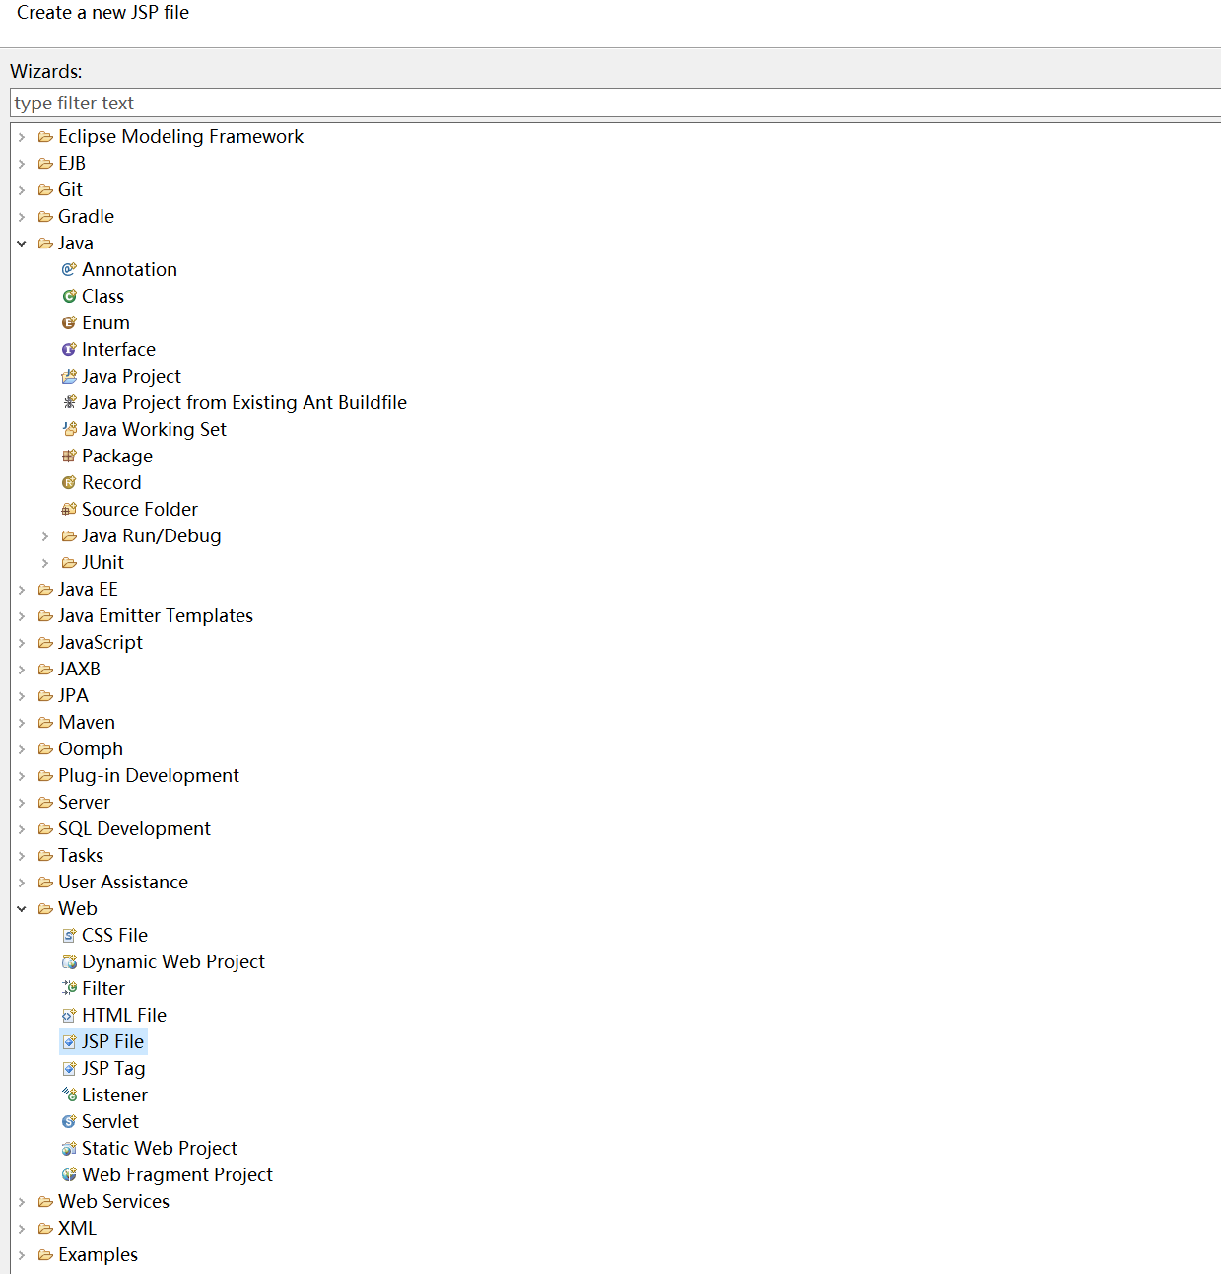Expand the Examples category arrow
Image resolution: width=1221 pixels, height=1274 pixels.
pos(22,1255)
